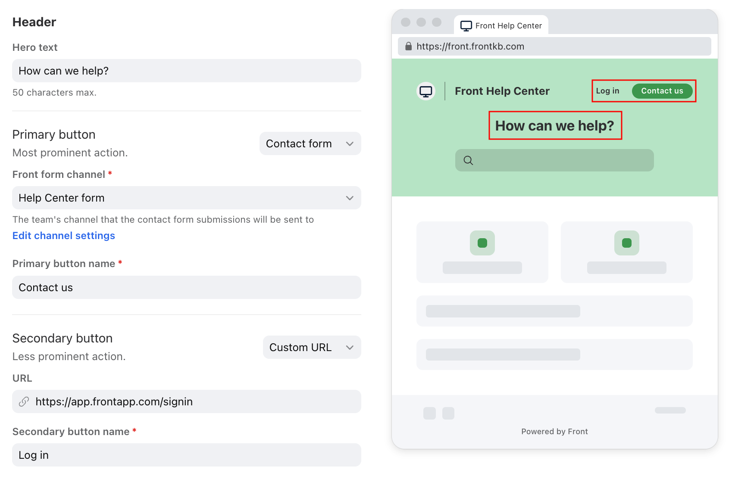Click the Secondary button name label
Screen dimensions: 732x479
click(71, 432)
